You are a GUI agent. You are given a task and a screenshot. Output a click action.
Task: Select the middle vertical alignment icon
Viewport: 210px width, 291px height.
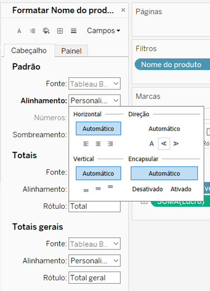tap(98, 189)
